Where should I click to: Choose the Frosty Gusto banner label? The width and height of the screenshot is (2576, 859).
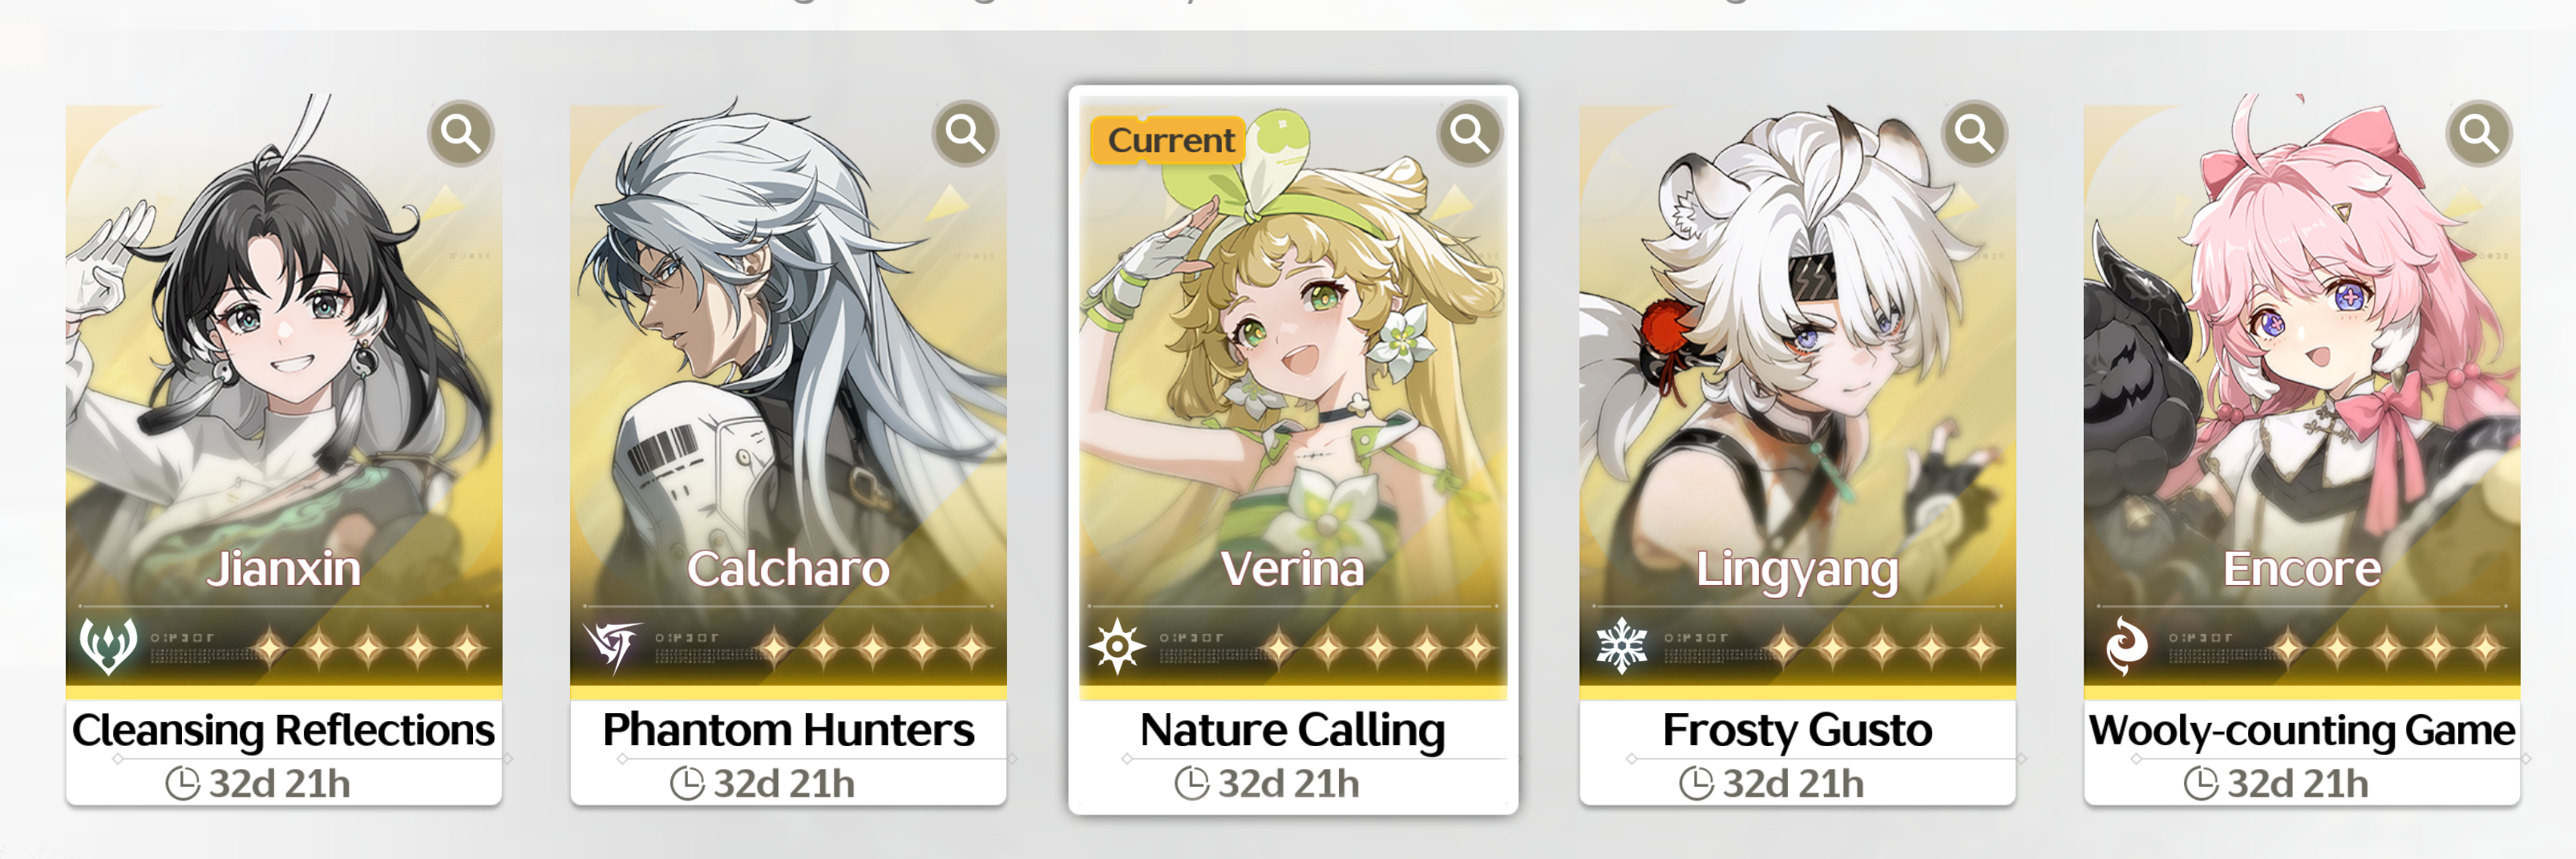click(x=1797, y=731)
